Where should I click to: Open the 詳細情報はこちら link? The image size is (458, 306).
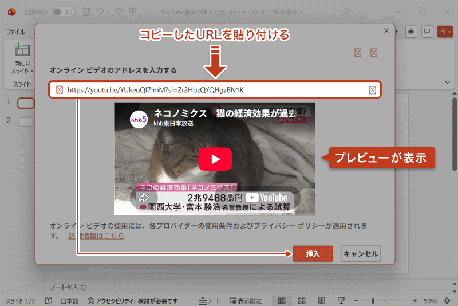pyautogui.click(x=96, y=236)
